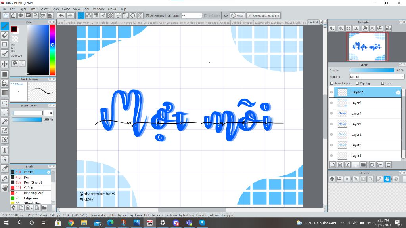Click the Redo arrow in toolbar
406x228 pixels.
[70, 15]
